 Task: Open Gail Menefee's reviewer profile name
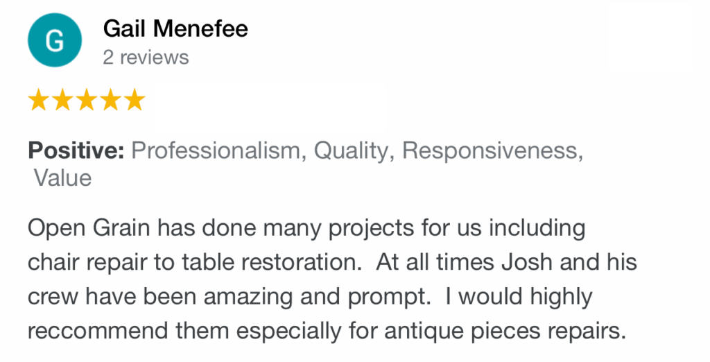[175, 29]
